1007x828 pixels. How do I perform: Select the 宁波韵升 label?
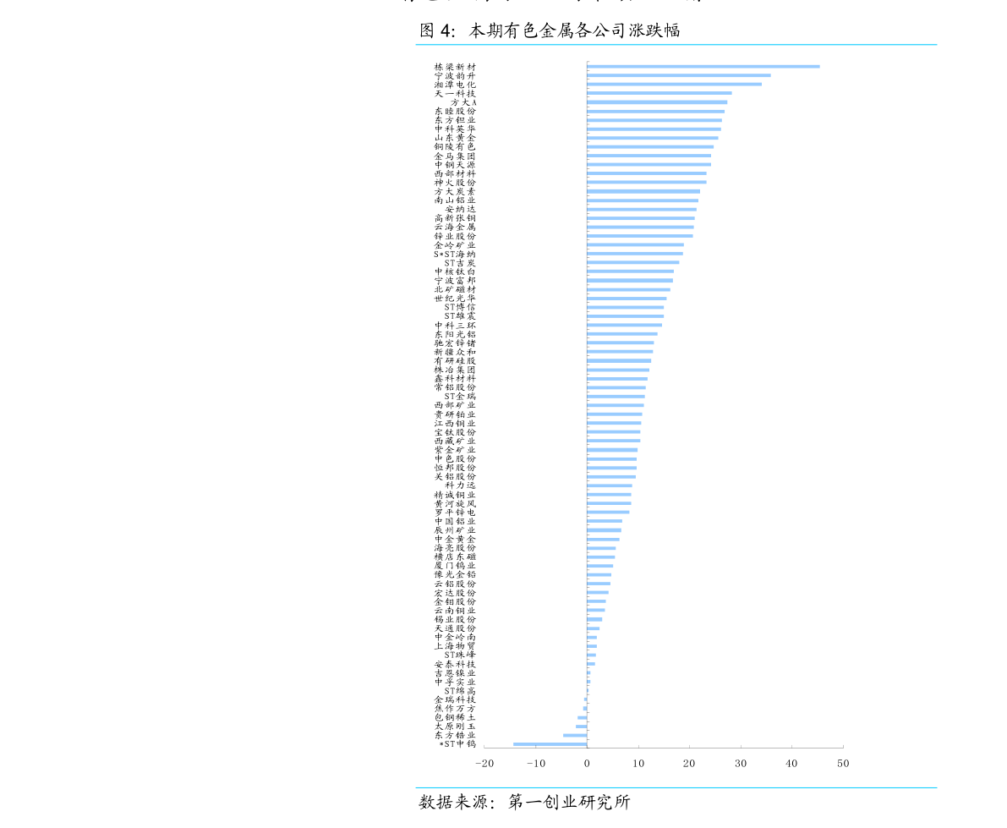455,76
